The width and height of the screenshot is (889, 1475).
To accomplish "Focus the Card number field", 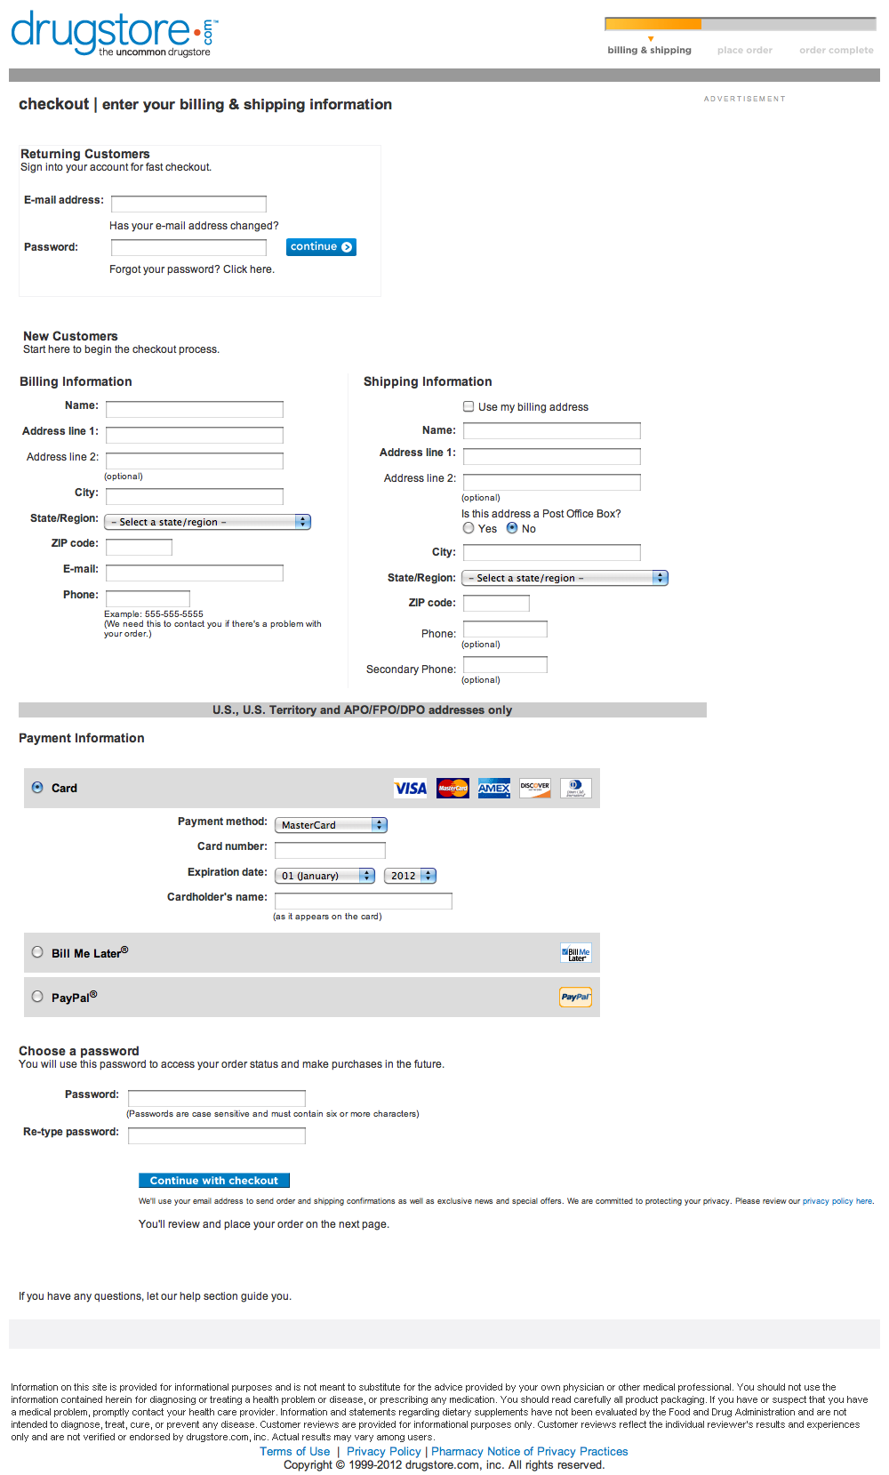I will click(x=330, y=850).
